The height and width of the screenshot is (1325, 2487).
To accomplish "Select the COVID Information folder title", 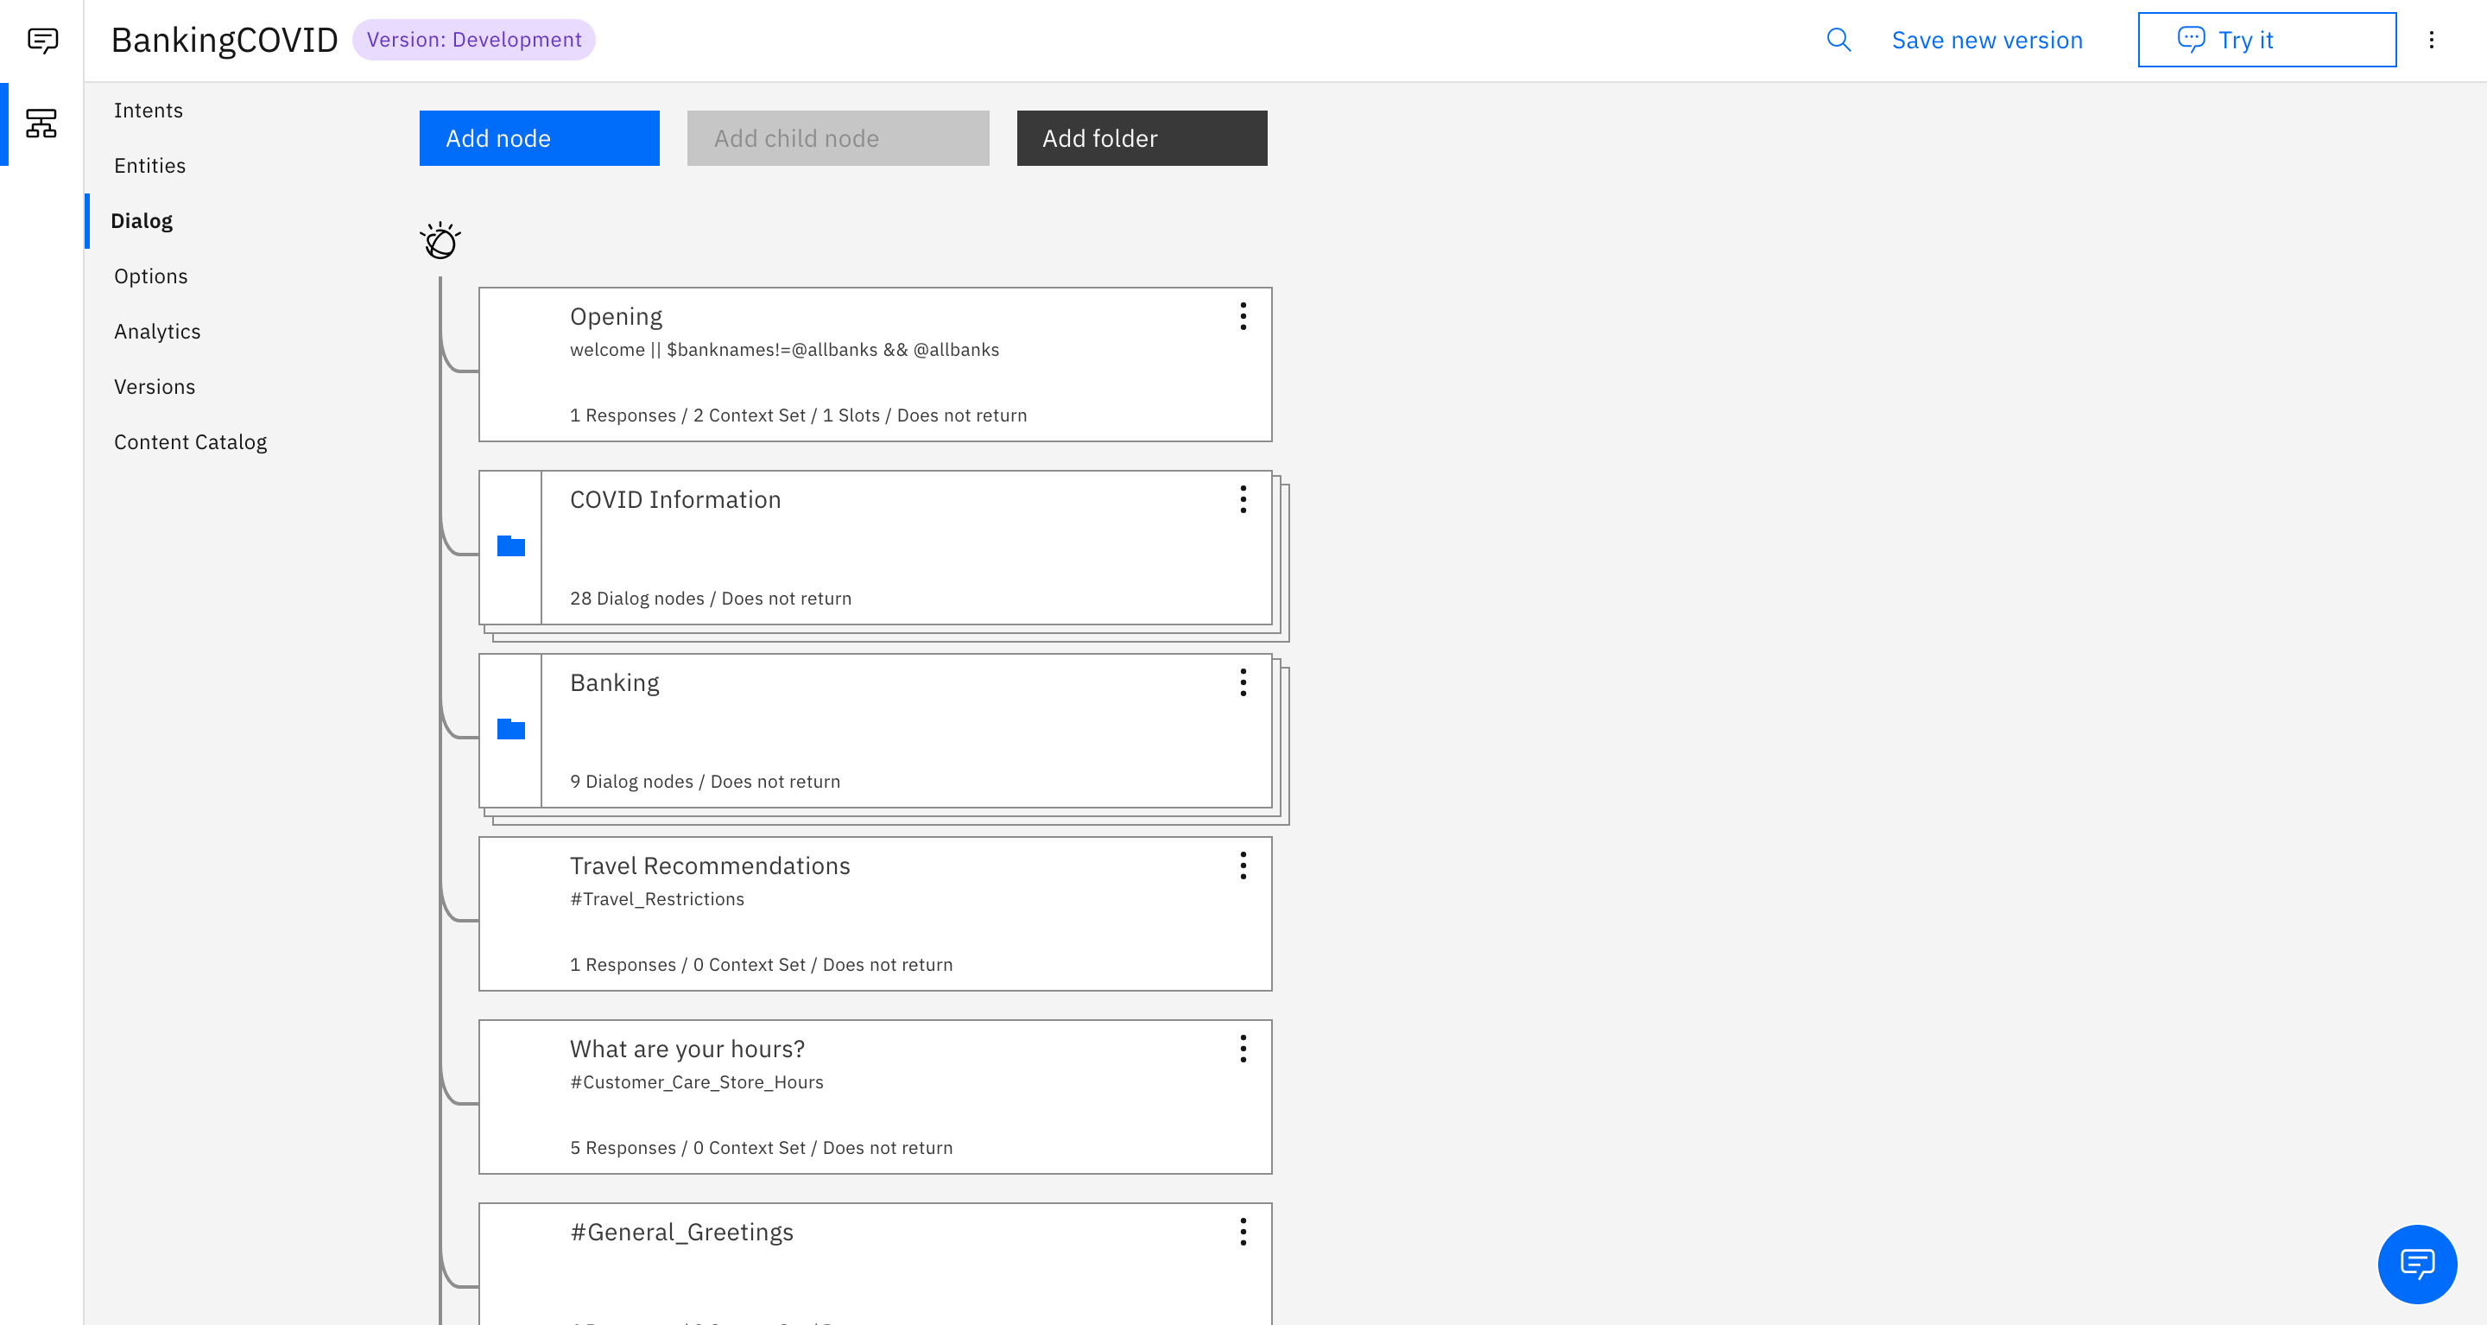I will pyautogui.click(x=674, y=499).
